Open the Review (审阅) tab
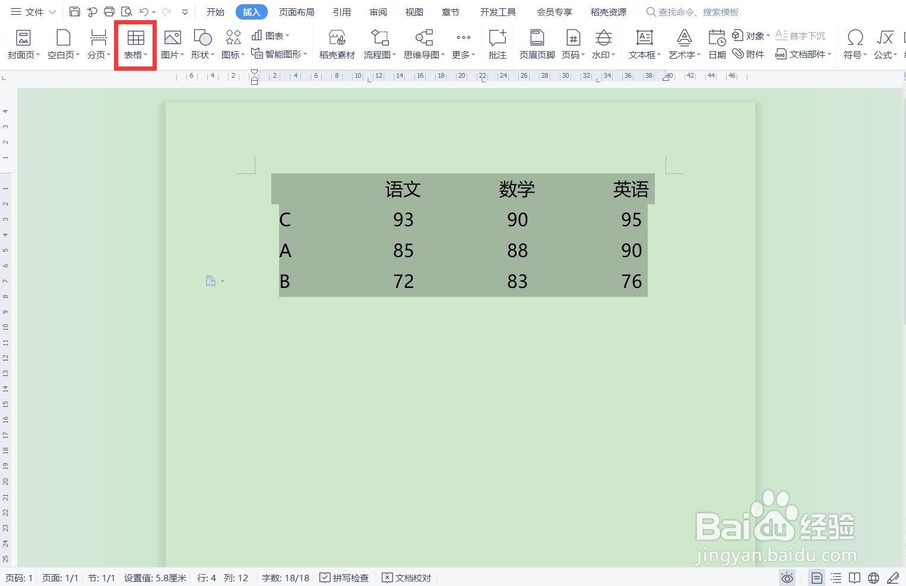The width and height of the screenshot is (906, 586). pos(378,12)
